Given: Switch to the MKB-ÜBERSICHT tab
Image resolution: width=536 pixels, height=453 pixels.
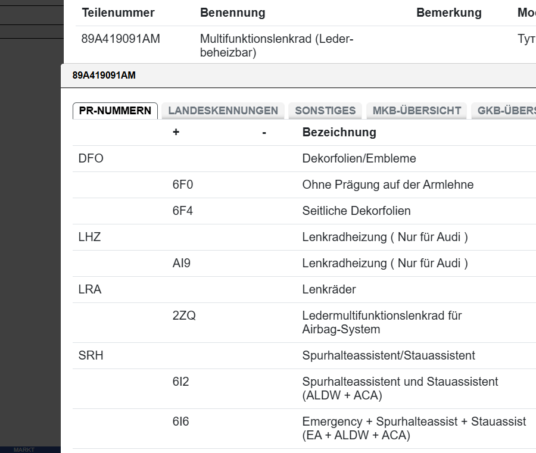Looking at the screenshot, I should (416, 110).
